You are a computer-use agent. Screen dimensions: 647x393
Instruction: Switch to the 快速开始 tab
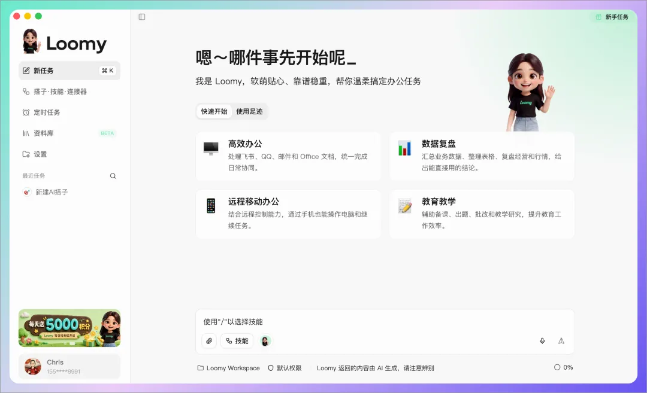tap(214, 111)
